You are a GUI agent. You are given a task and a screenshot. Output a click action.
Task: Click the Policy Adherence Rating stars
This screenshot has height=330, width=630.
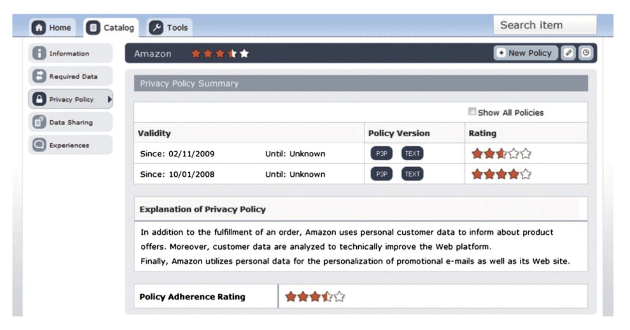pos(315,297)
